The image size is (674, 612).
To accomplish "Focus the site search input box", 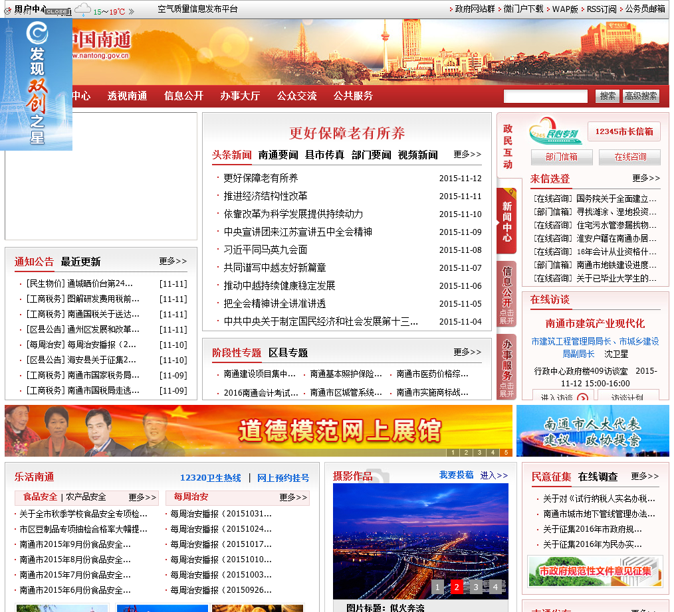I will (545, 96).
